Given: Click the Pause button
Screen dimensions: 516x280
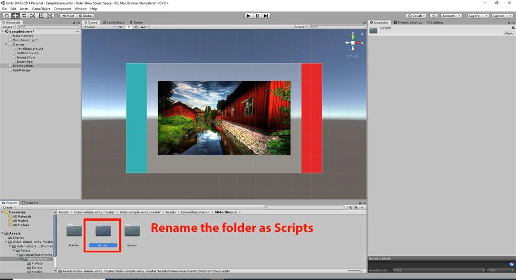Looking at the screenshot, I should [257, 16].
